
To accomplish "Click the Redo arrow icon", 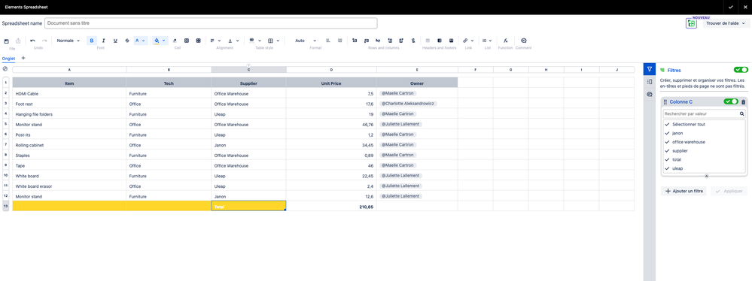I will [x=44, y=41].
